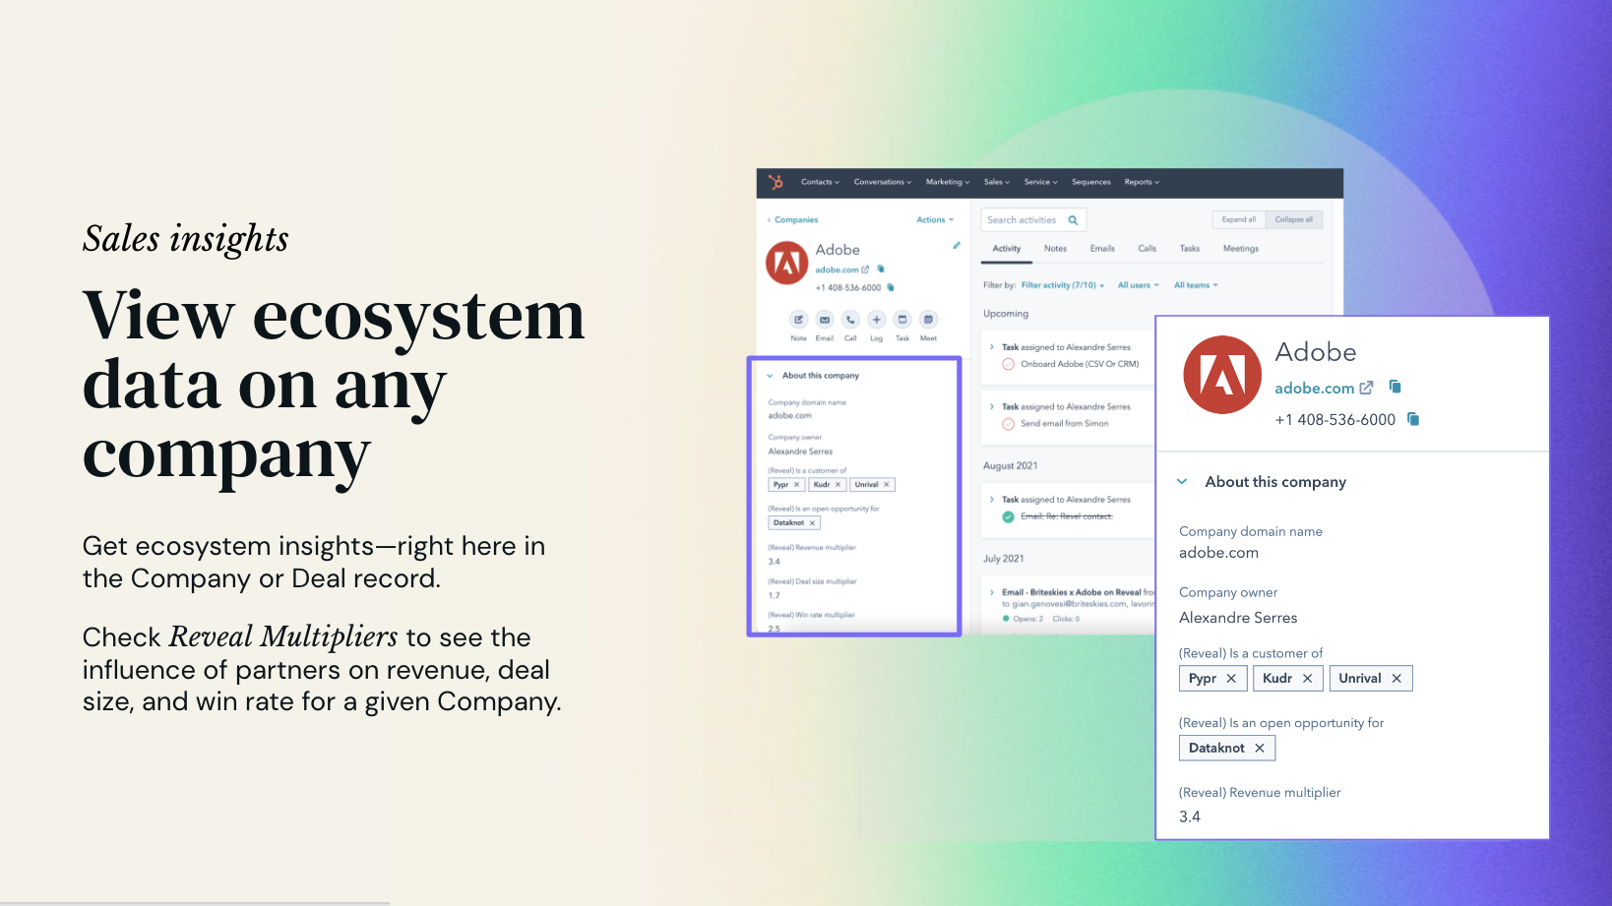Open the Actions dropdown
1612x906 pixels.
pyautogui.click(x=935, y=220)
